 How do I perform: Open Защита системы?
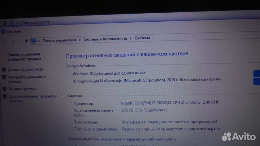tap(22, 89)
